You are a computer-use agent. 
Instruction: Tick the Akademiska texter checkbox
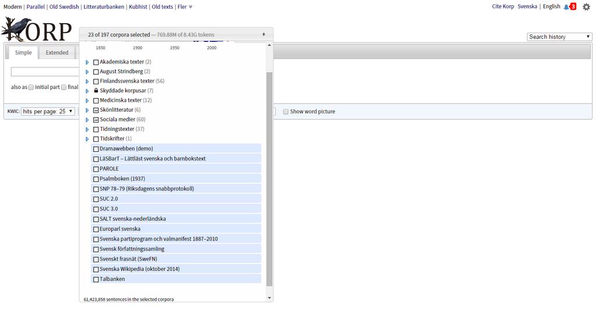click(96, 62)
